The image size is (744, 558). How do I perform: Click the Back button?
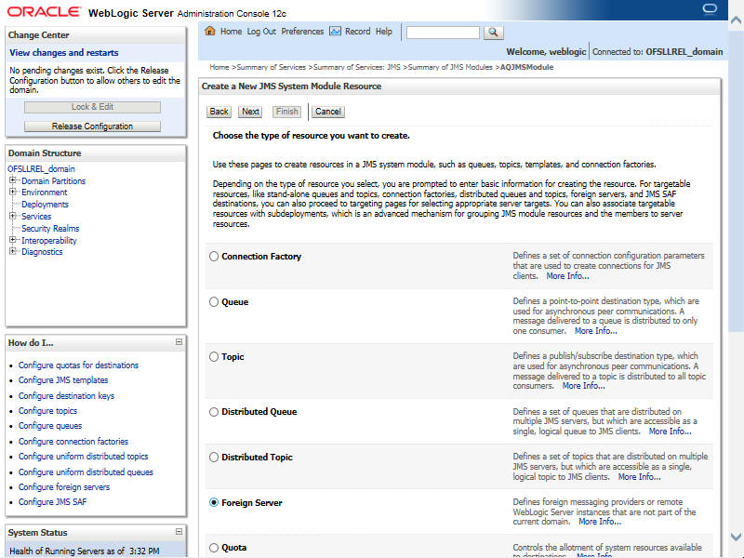pos(219,112)
